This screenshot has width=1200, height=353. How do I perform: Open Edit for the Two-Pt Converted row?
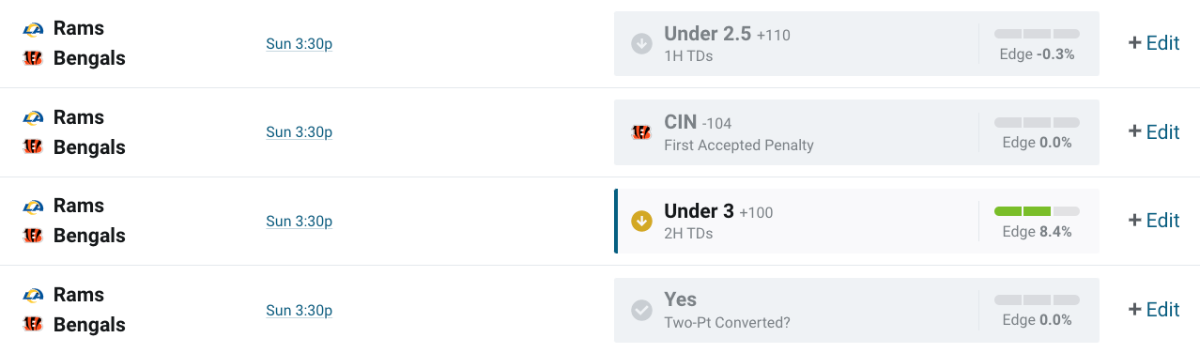1154,310
